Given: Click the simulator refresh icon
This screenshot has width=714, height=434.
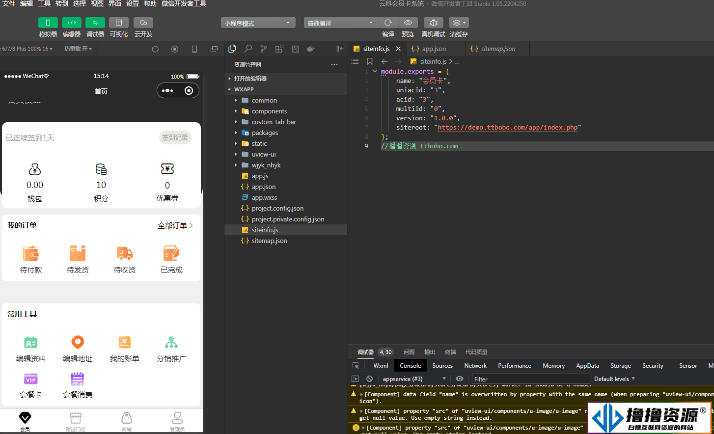Looking at the screenshot, I should 155,49.
